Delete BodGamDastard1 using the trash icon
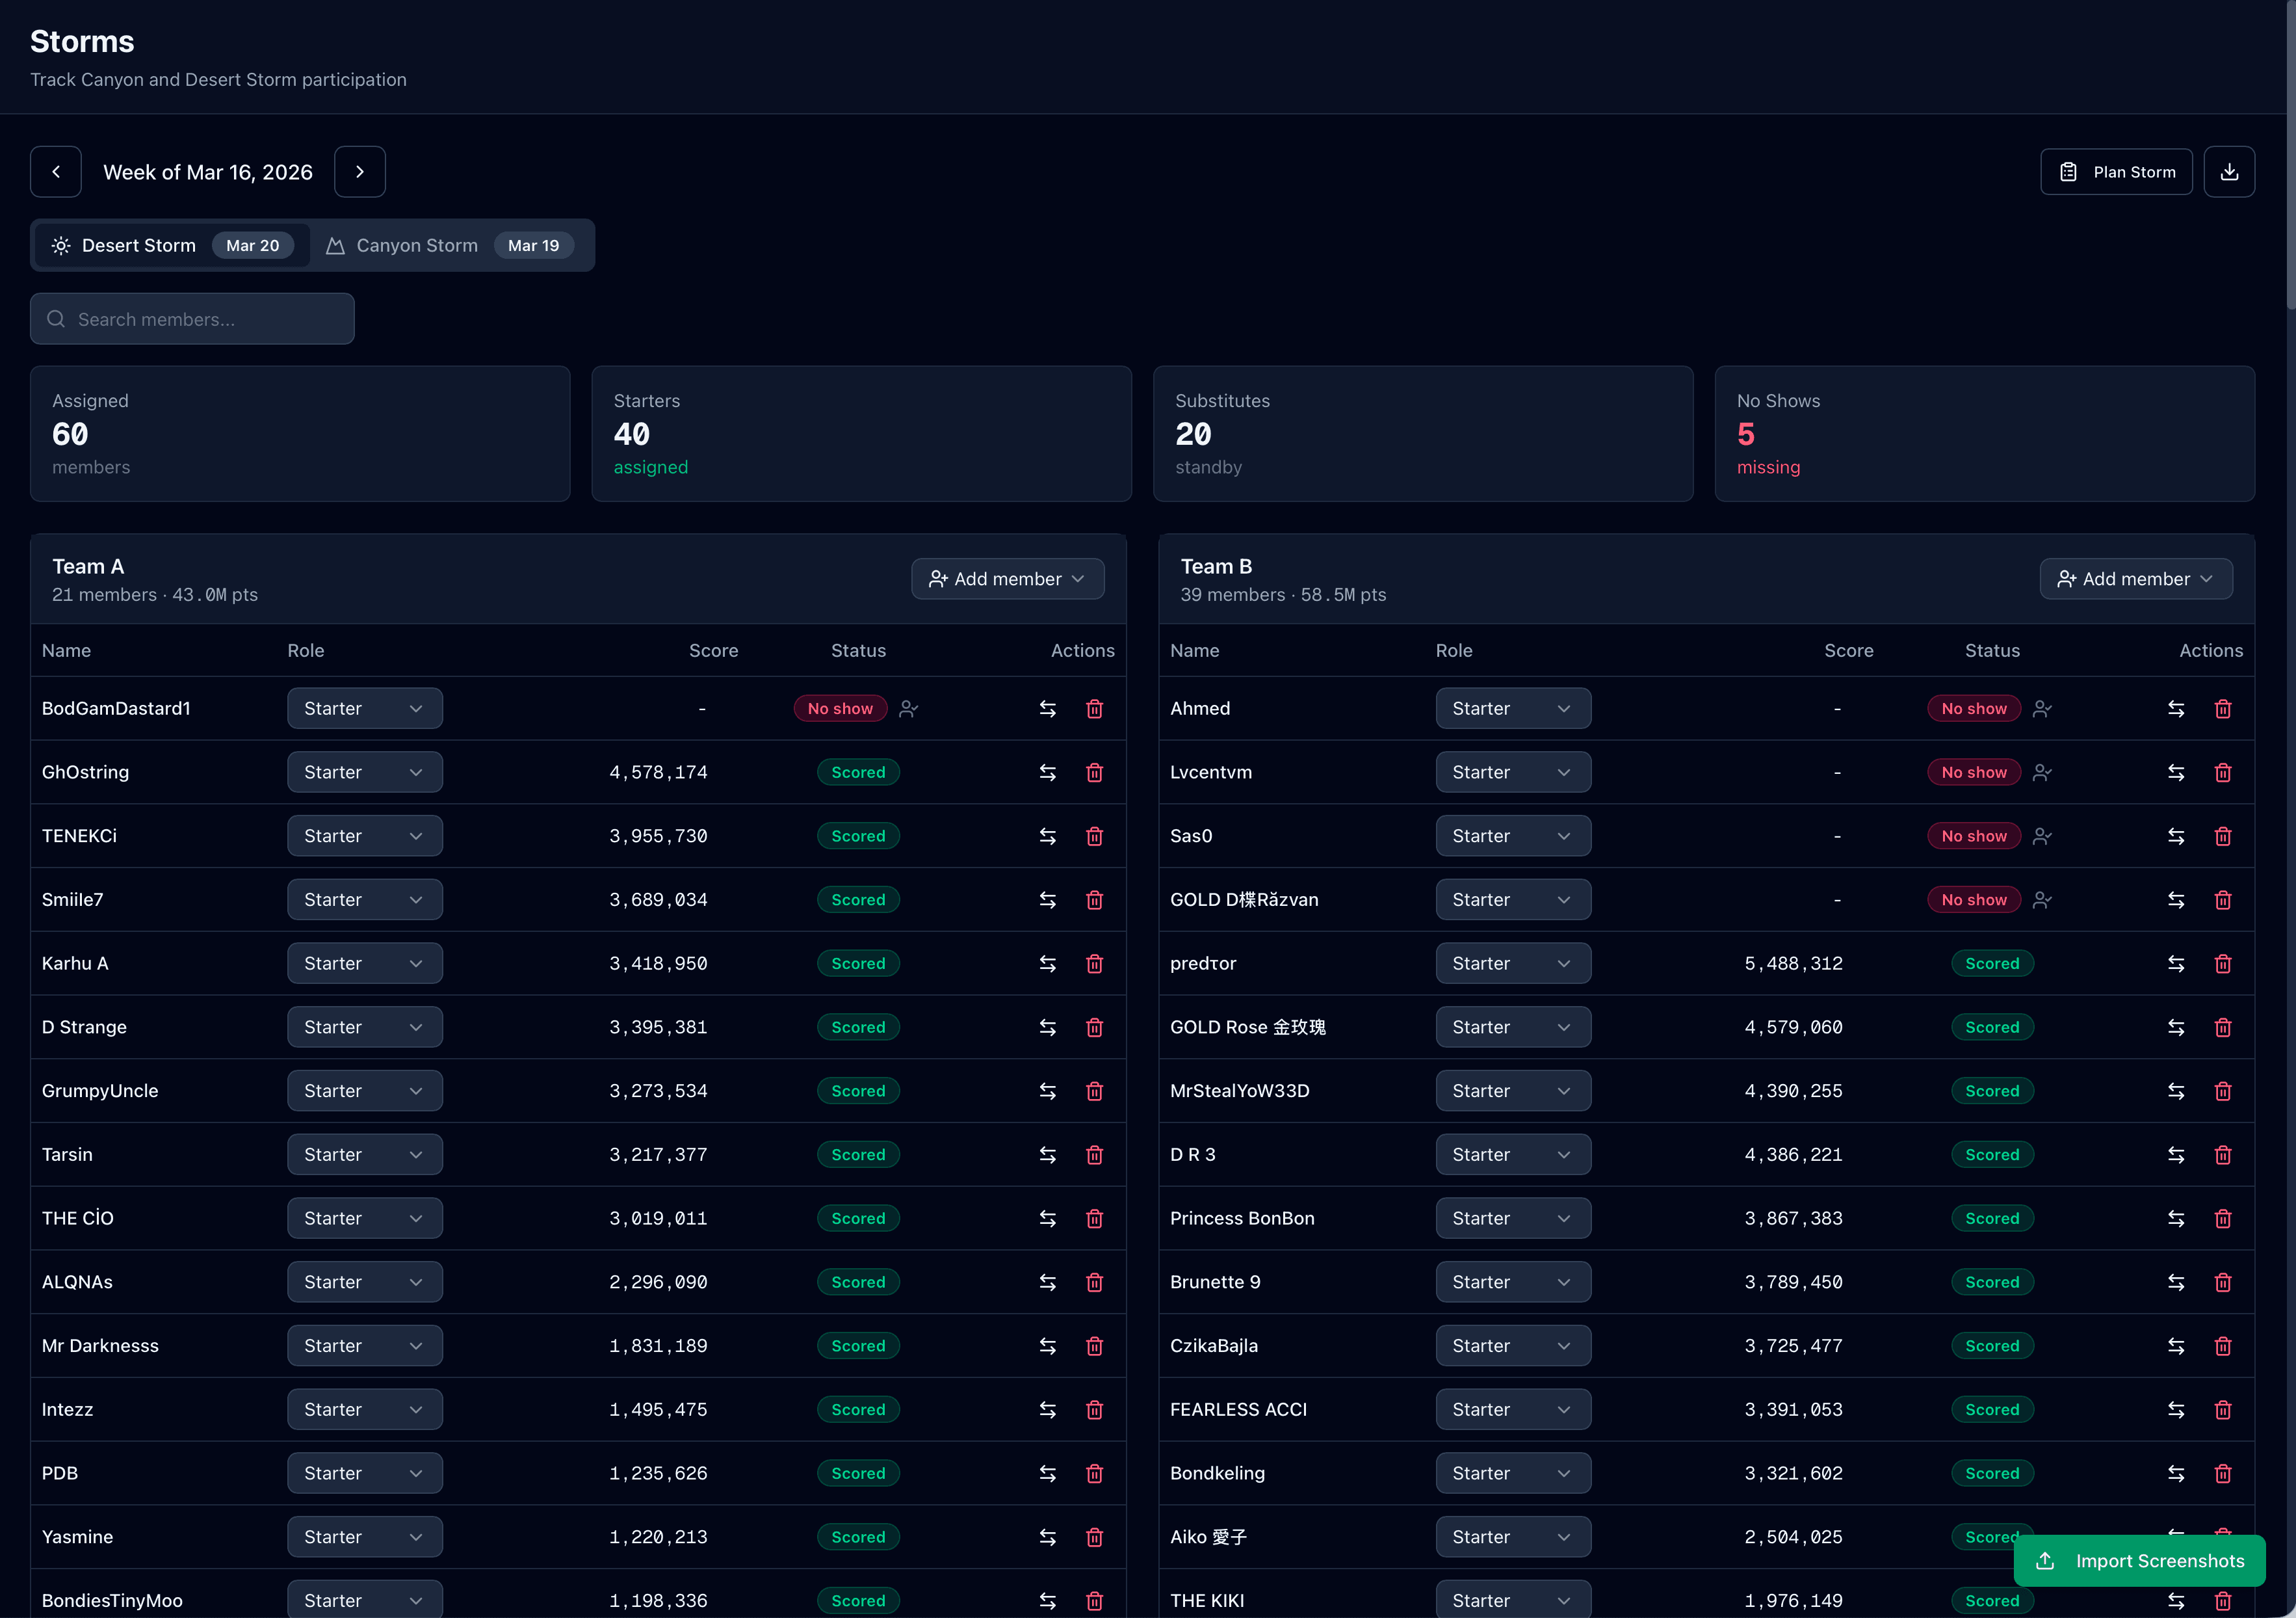 click(x=1094, y=708)
